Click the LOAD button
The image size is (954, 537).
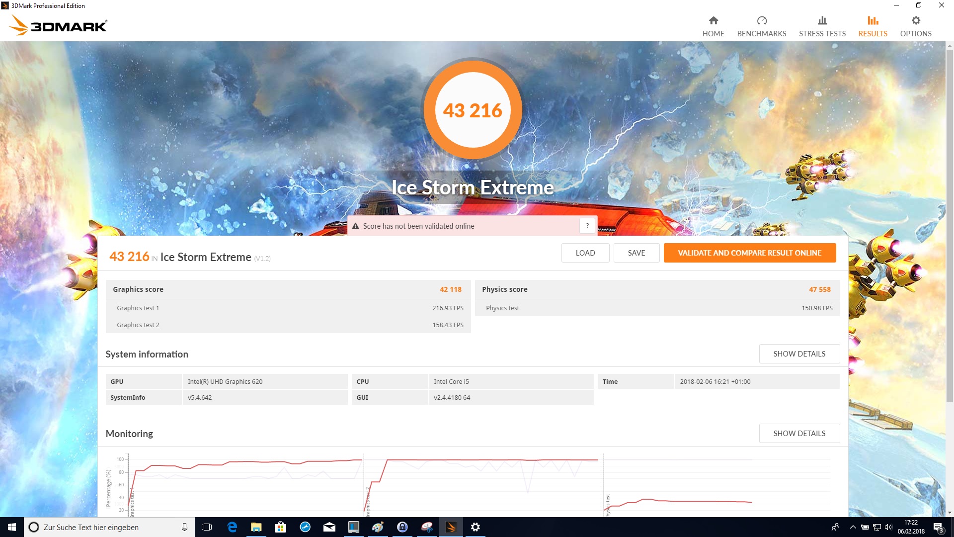point(585,253)
